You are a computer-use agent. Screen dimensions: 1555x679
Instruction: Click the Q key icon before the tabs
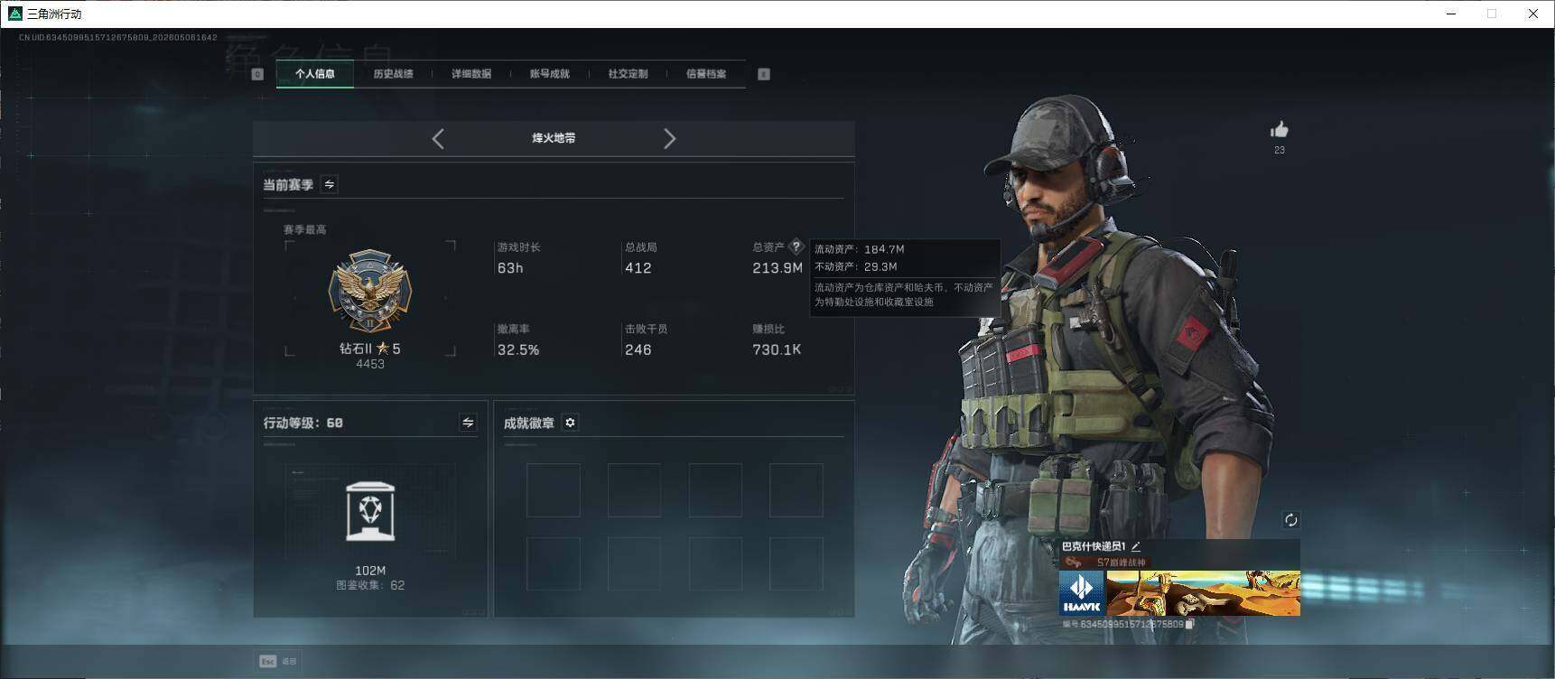point(257,74)
